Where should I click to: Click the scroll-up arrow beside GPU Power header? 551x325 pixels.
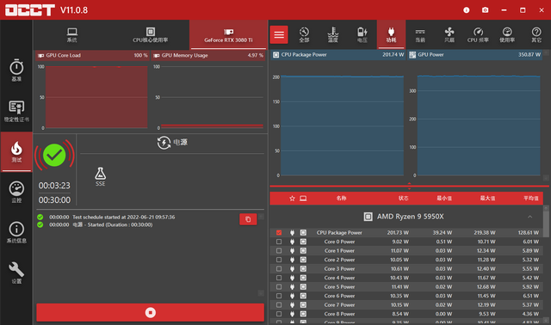coord(546,53)
